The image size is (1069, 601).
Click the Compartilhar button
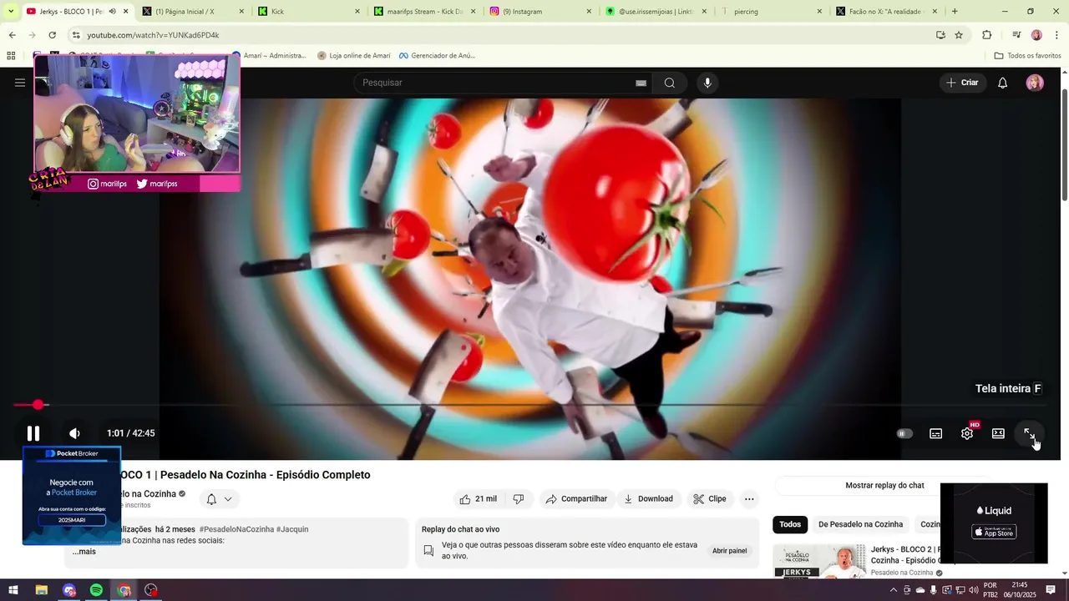(x=577, y=499)
